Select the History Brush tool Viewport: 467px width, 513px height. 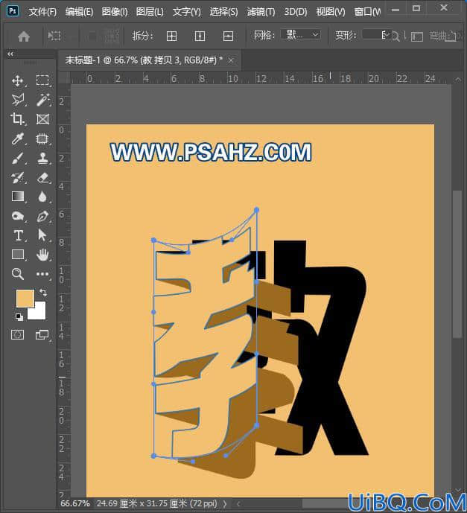pyautogui.click(x=18, y=178)
